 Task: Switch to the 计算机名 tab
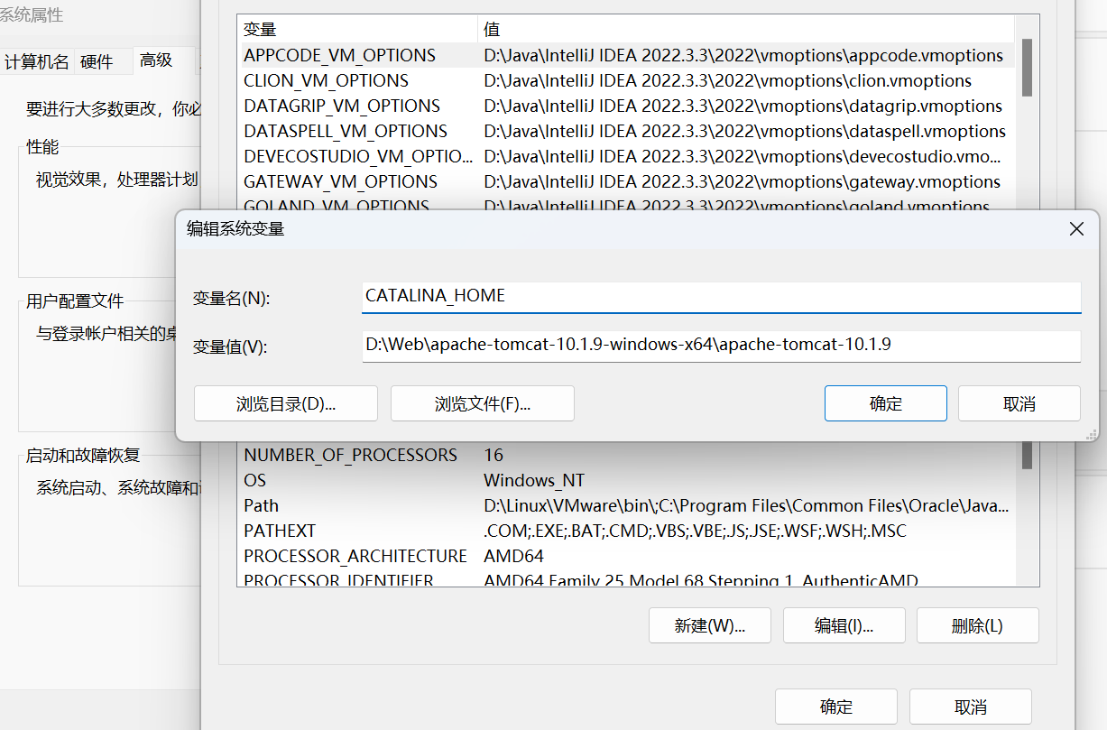[37, 62]
